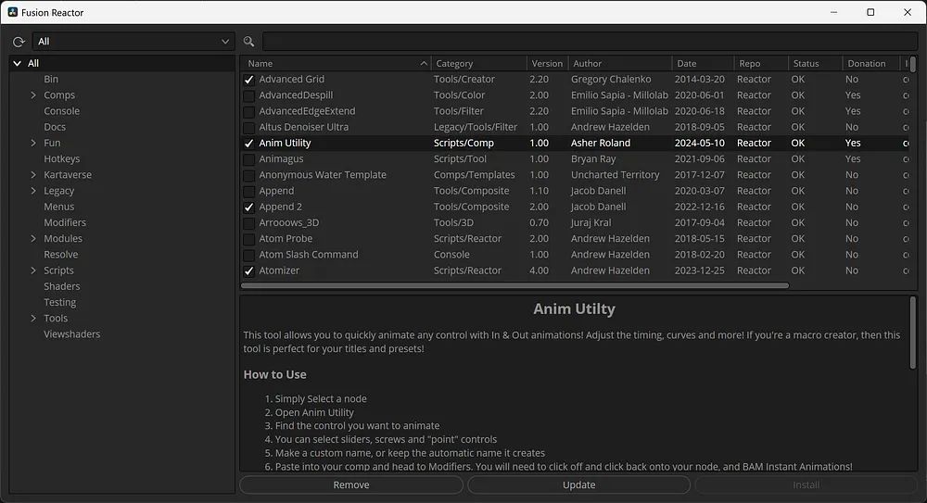The width and height of the screenshot is (927, 503).
Task: Enable the Altus Denoiser Ultra checkbox
Action: 248,127
